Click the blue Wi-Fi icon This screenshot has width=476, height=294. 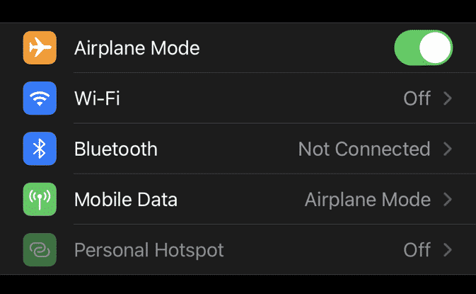40,98
